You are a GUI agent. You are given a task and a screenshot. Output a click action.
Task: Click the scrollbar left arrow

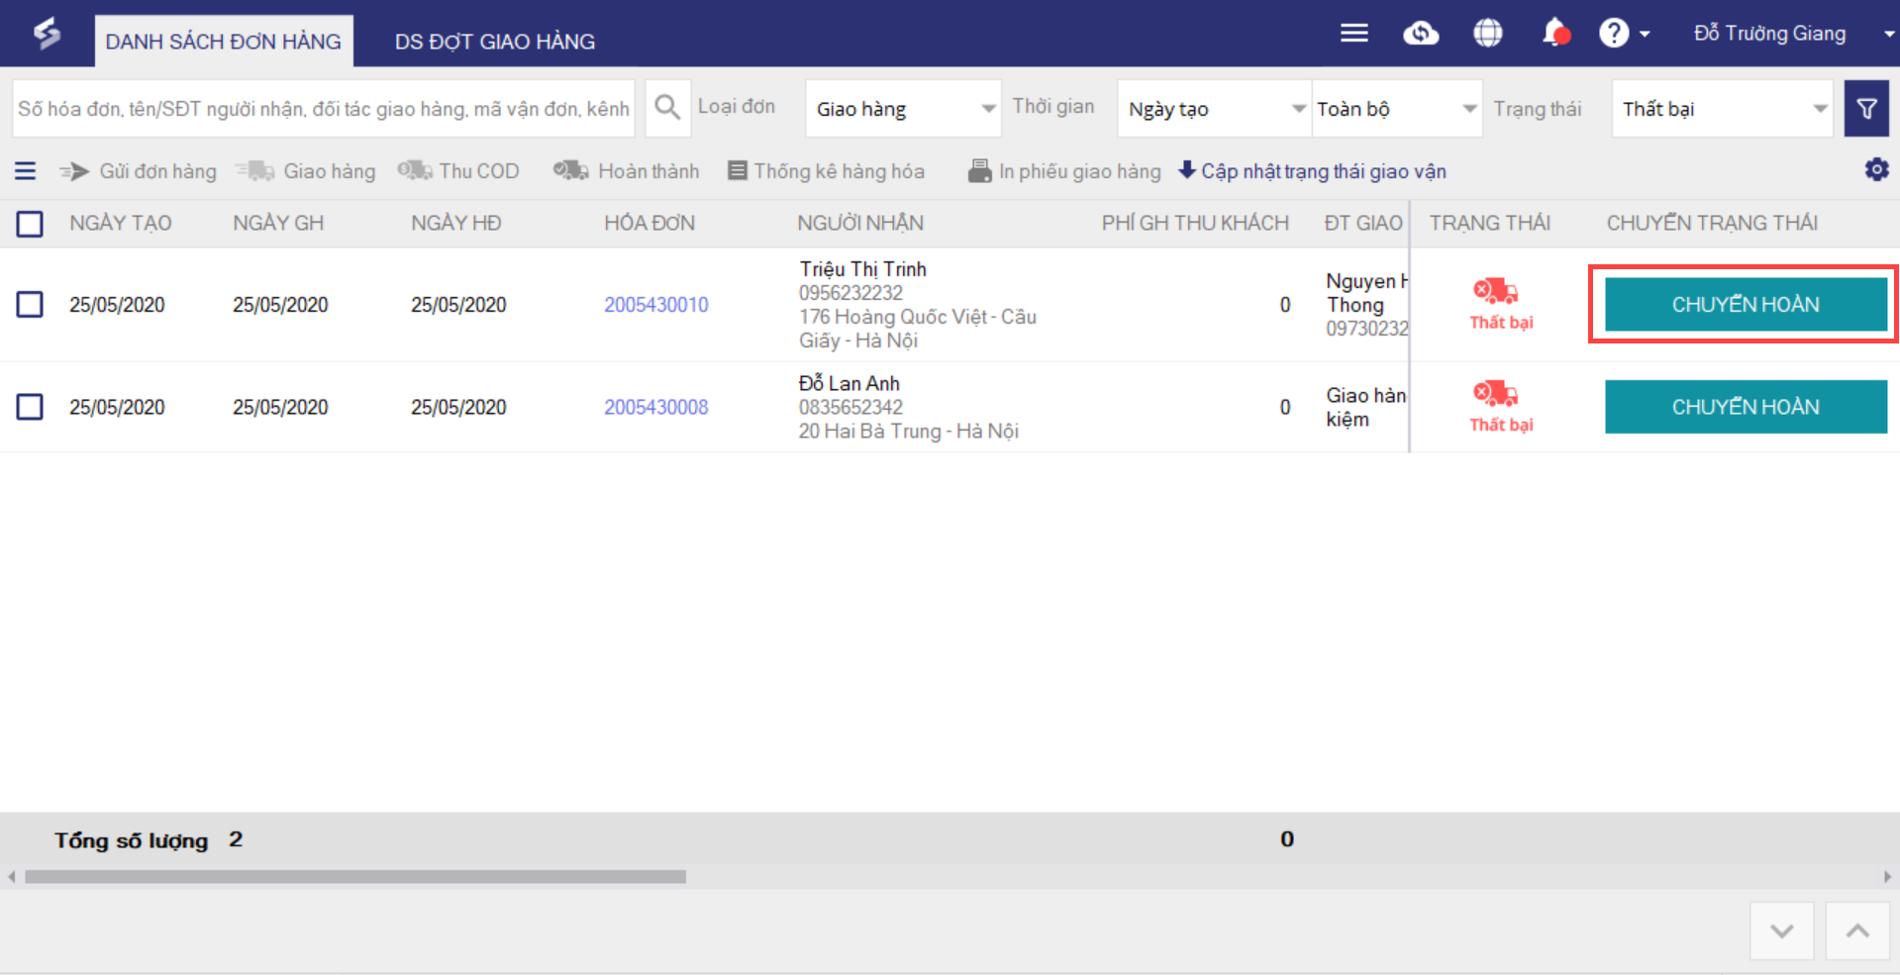[x=12, y=877]
